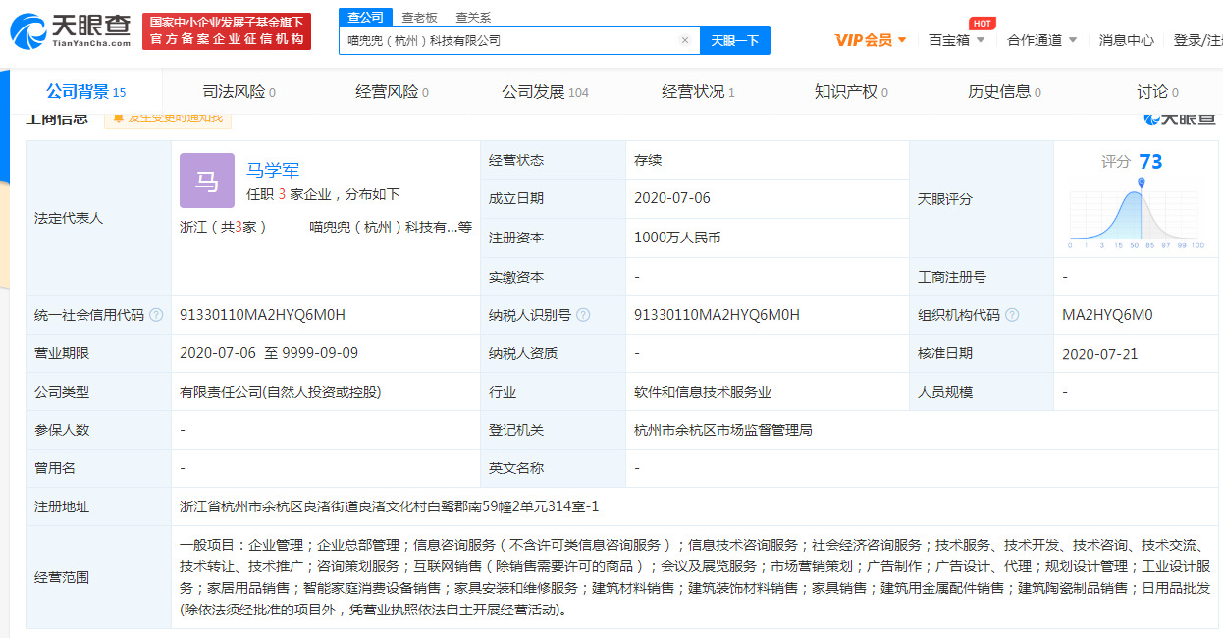Switch to 公司发展 tab
This screenshot has height=638, width=1223.
click(545, 92)
